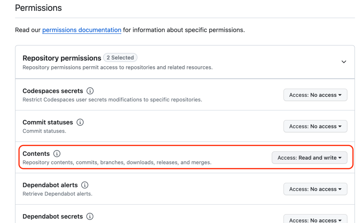Open Contents Read and write dropdown
Viewport: 363px width, 223px height.
tap(310, 157)
